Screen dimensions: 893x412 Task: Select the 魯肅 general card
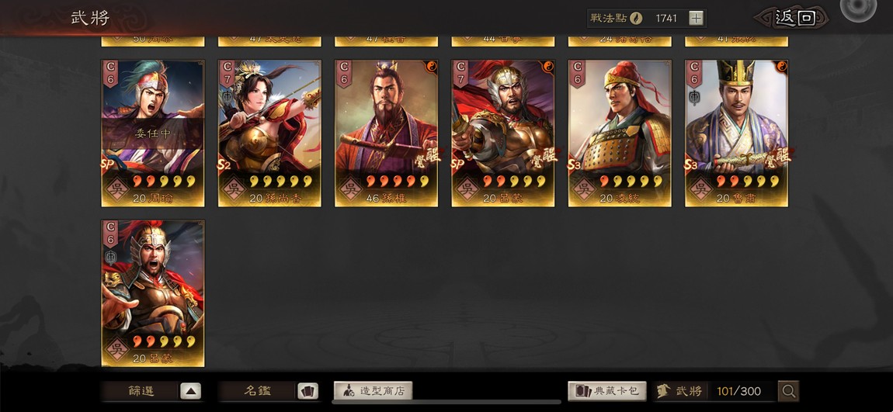point(736,133)
